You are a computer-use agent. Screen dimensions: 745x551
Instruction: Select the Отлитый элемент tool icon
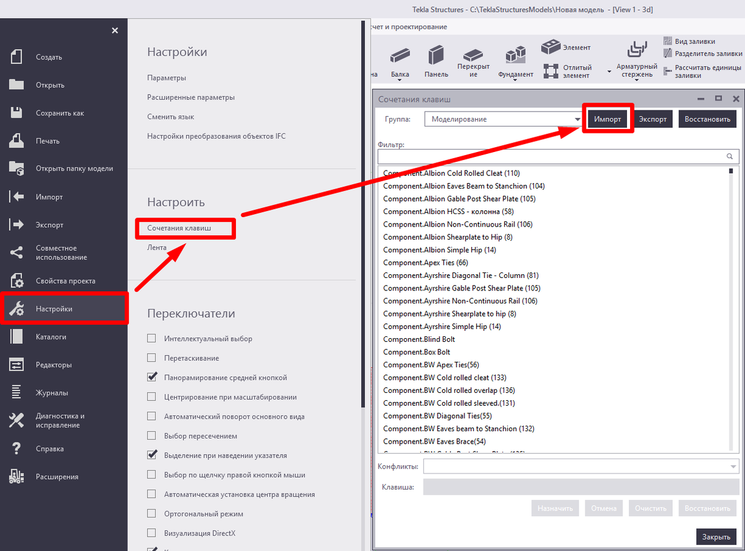[x=551, y=71]
